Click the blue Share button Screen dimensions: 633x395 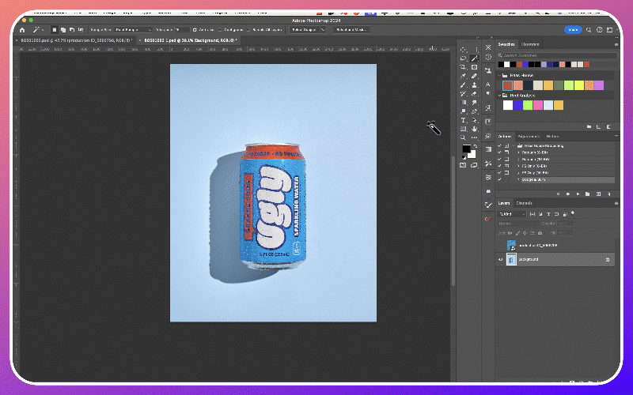click(573, 30)
